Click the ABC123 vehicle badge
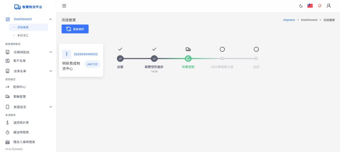This screenshot has height=152, width=340. [x=92, y=64]
